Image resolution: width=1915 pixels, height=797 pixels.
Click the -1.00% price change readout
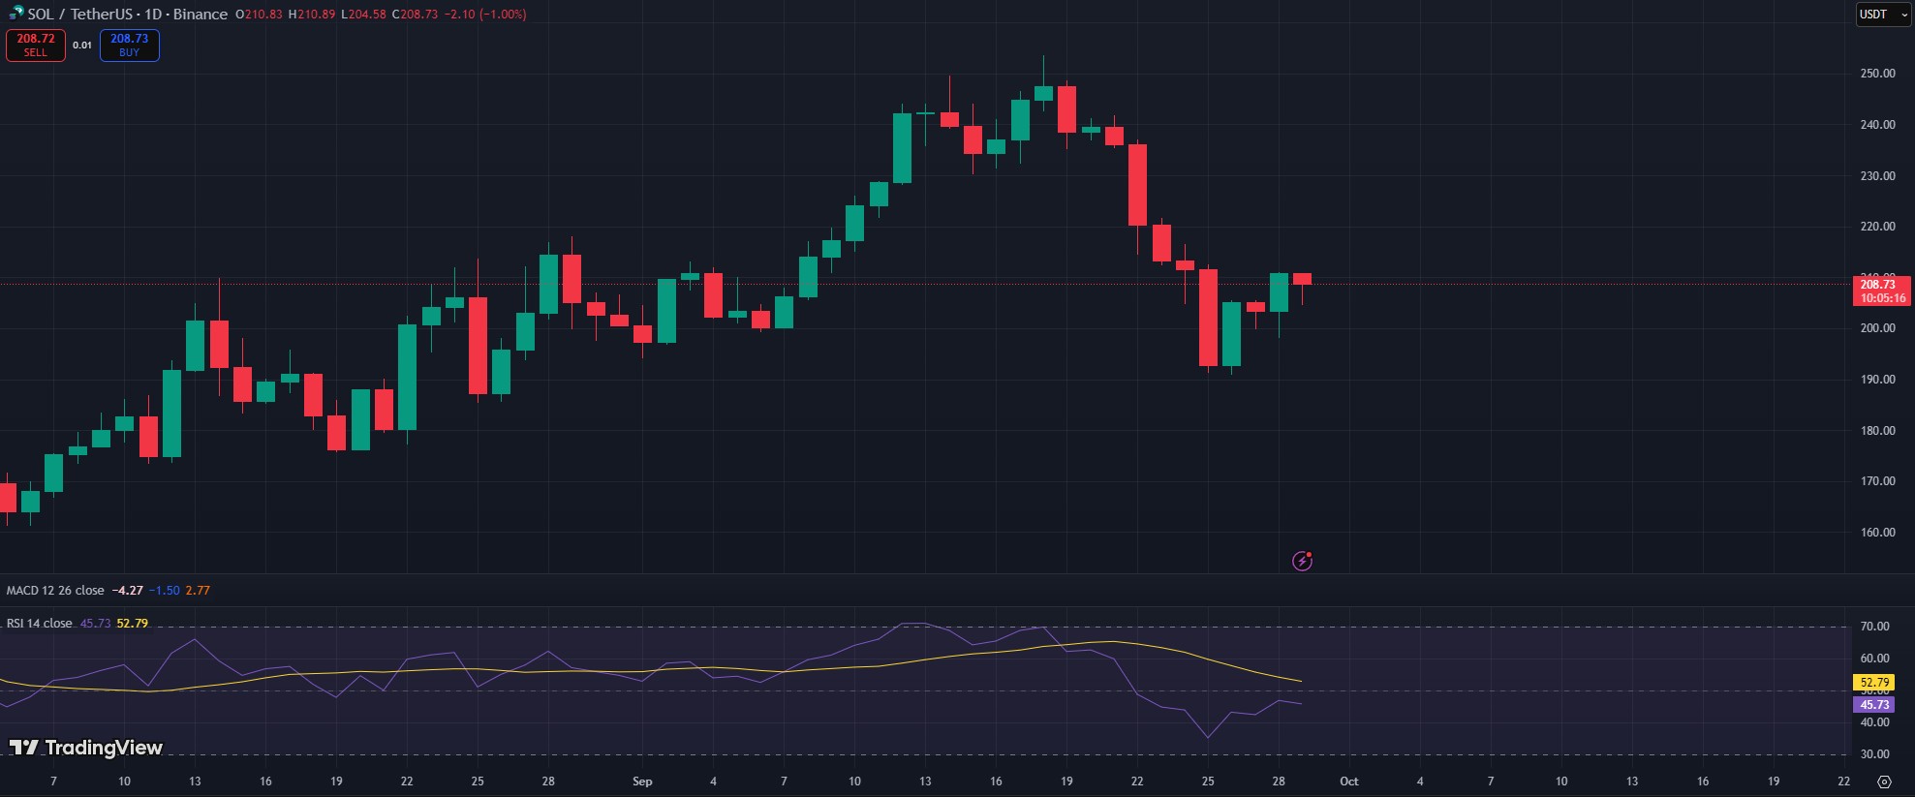pos(499,15)
